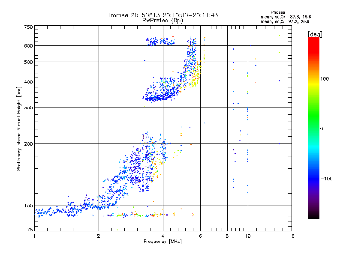The height and width of the screenshot is (257, 343).
Task: Click the '[deg]' colorbar unit label
Action: coord(315,34)
